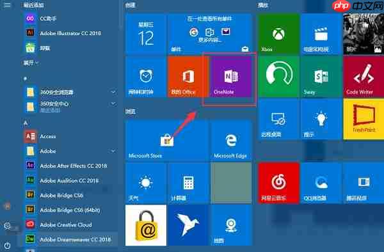This screenshot has height=252, width=384.
Task: Launch Access from the app list
Action: (70, 136)
